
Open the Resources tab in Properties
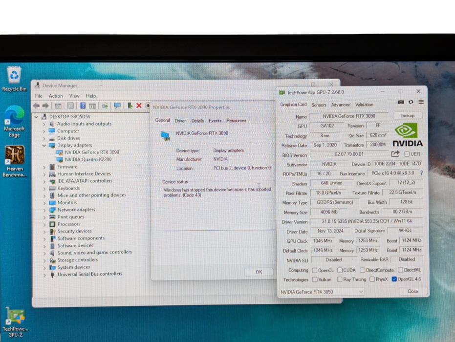tap(236, 120)
